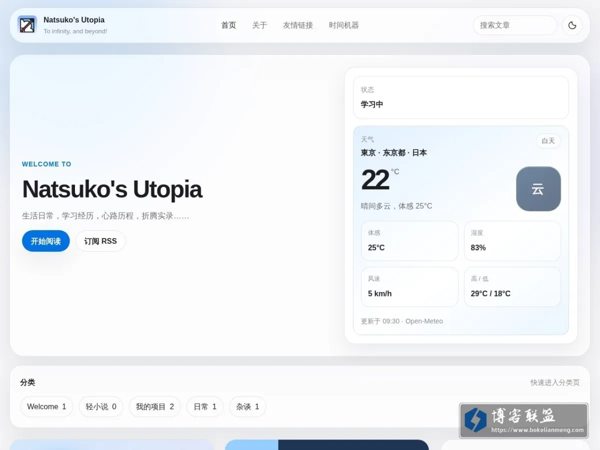This screenshot has height=450, width=600.
Task: Click the 湿度 83% tile
Action: (512, 241)
